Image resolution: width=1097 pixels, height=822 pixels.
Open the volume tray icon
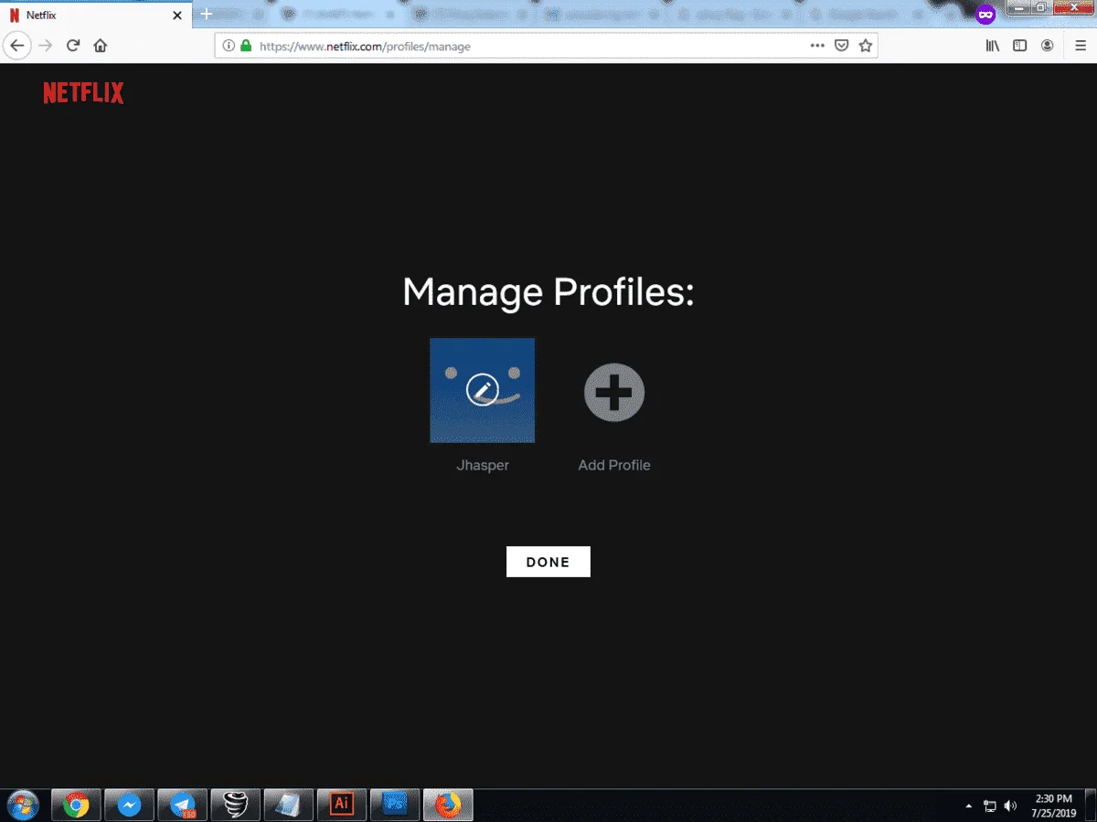[x=1010, y=806]
